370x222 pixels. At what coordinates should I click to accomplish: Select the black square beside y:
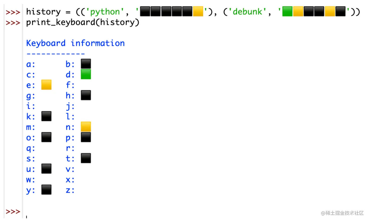point(46,190)
